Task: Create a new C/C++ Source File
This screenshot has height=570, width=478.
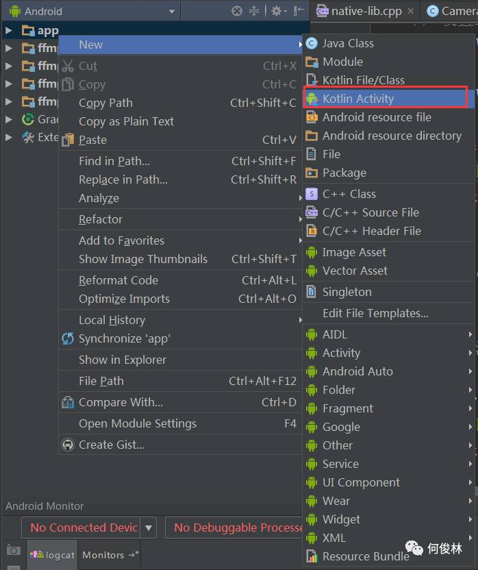Action: click(388, 212)
